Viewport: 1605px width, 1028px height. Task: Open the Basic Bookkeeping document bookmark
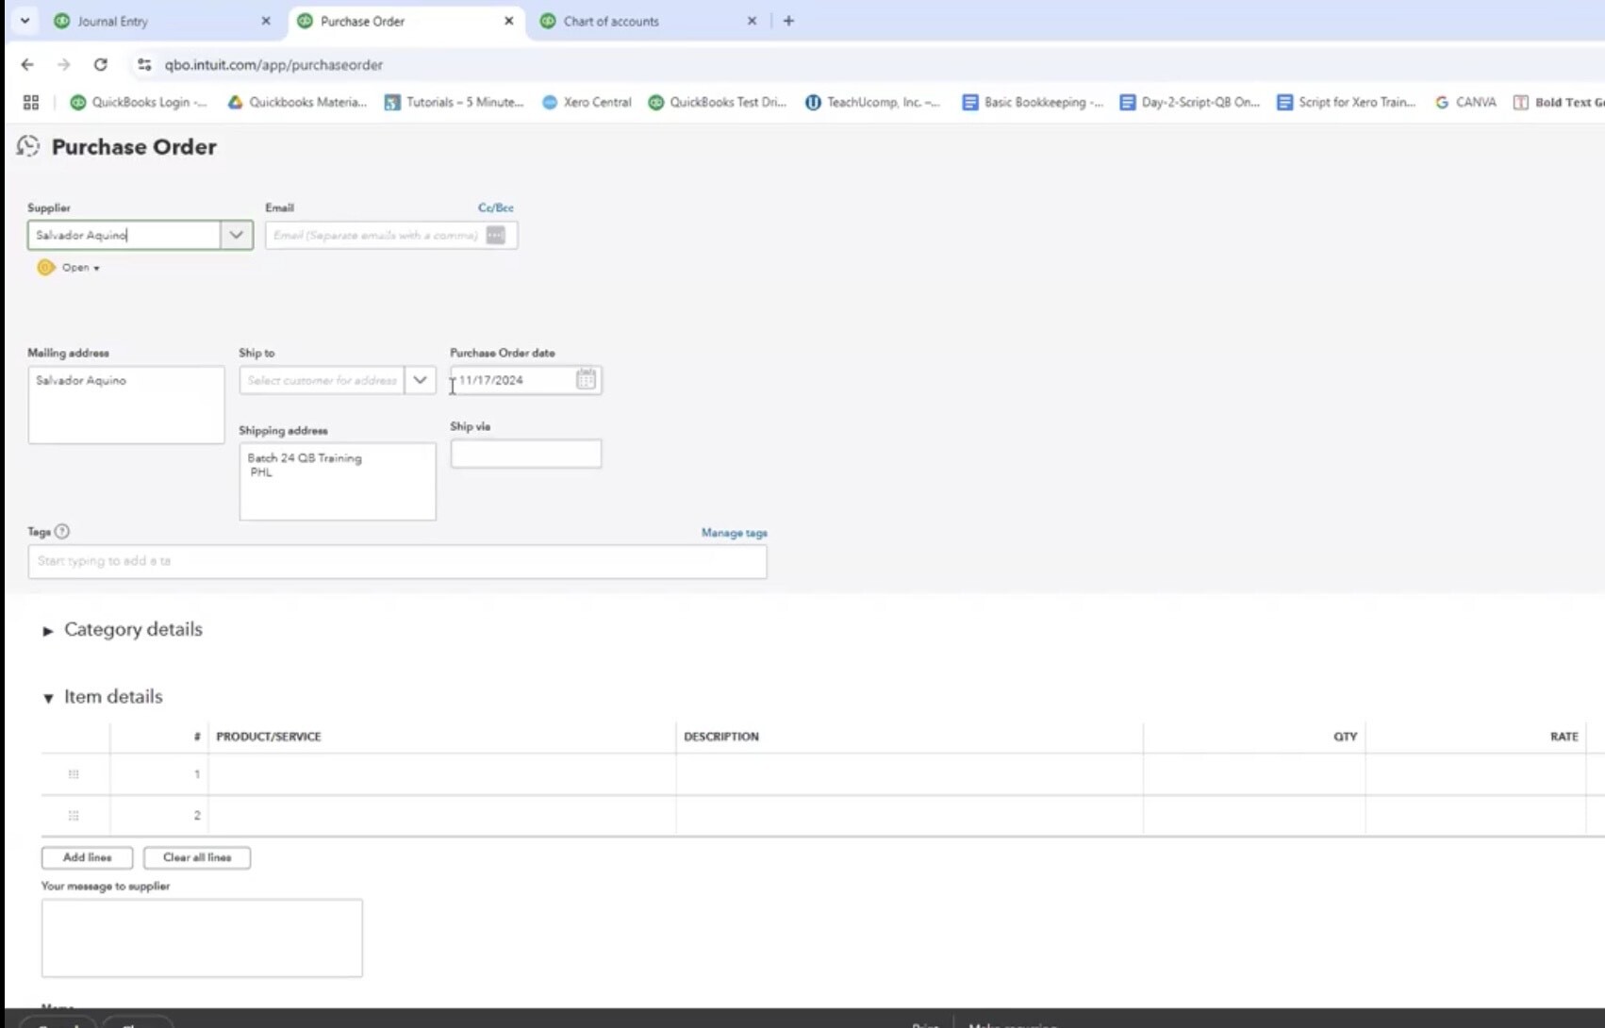tap(1032, 102)
